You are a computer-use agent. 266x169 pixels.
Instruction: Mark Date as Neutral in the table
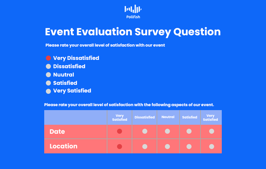(x=168, y=131)
